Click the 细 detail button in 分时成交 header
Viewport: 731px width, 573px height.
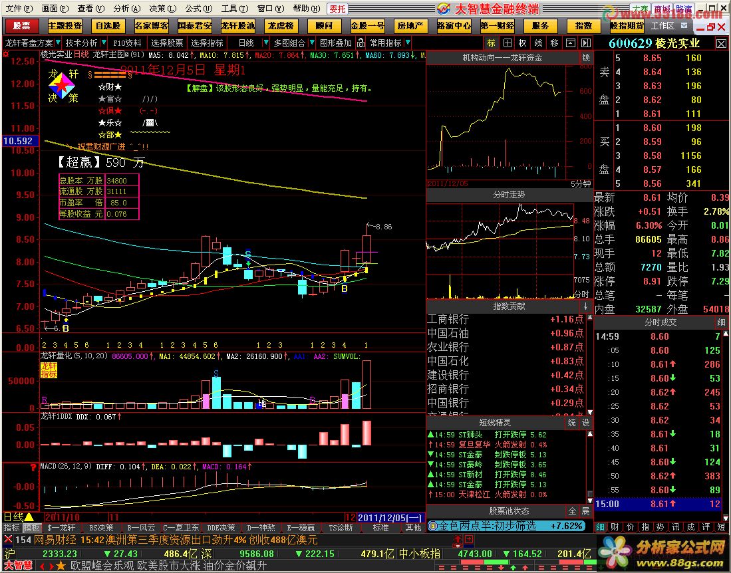pyautogui.click(x=721, y=322)
